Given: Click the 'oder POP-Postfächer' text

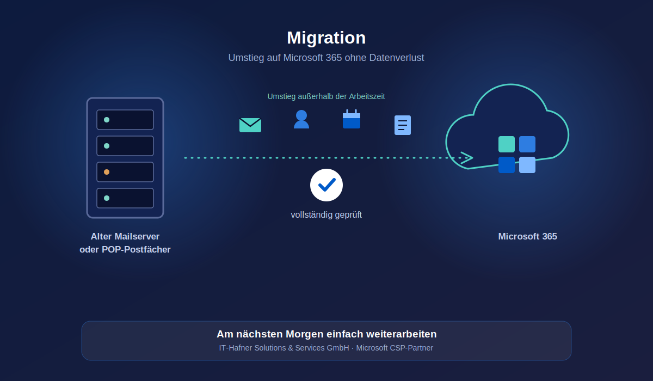Looking at the screenshot, I should [x=125, y=250].
